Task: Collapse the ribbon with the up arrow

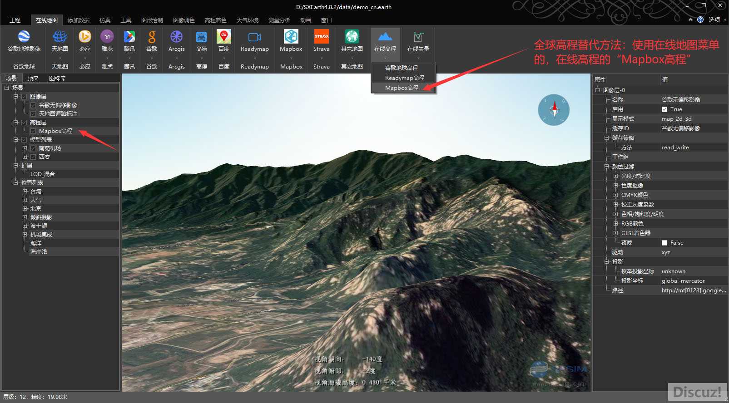Action: click(690, 20)
